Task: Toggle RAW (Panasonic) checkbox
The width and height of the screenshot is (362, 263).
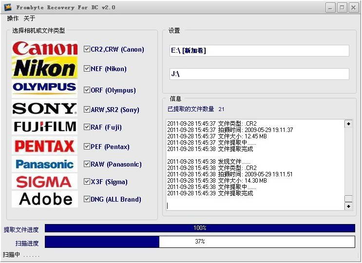Action: tap(87, 164)
